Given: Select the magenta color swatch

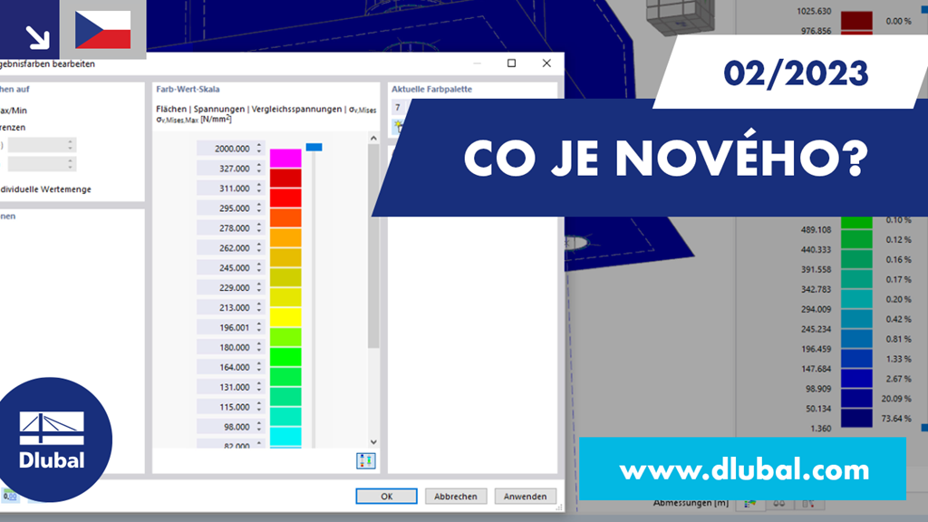Looking at the screenshot, I should (285, 159).
